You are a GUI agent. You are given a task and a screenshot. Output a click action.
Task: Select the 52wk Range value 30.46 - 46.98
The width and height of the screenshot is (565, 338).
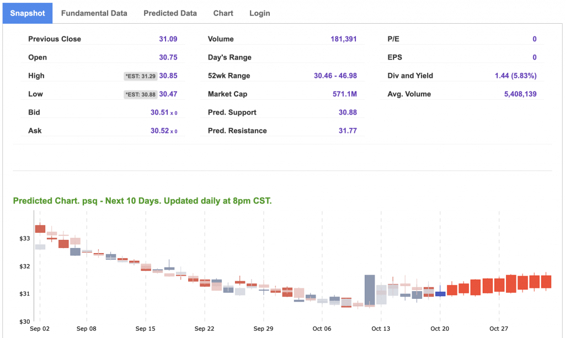pyautogui.click(x=335, y=76)
